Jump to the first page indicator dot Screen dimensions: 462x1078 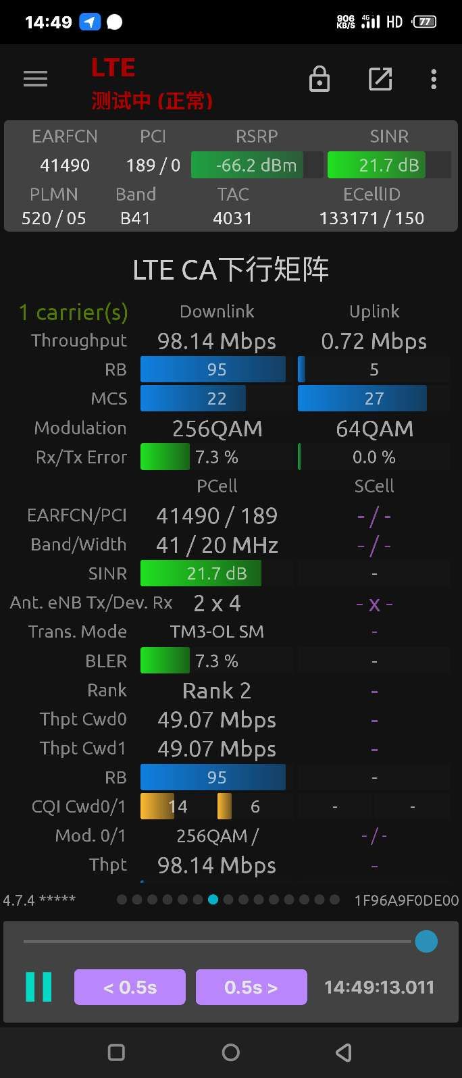(x=122, y=899)
